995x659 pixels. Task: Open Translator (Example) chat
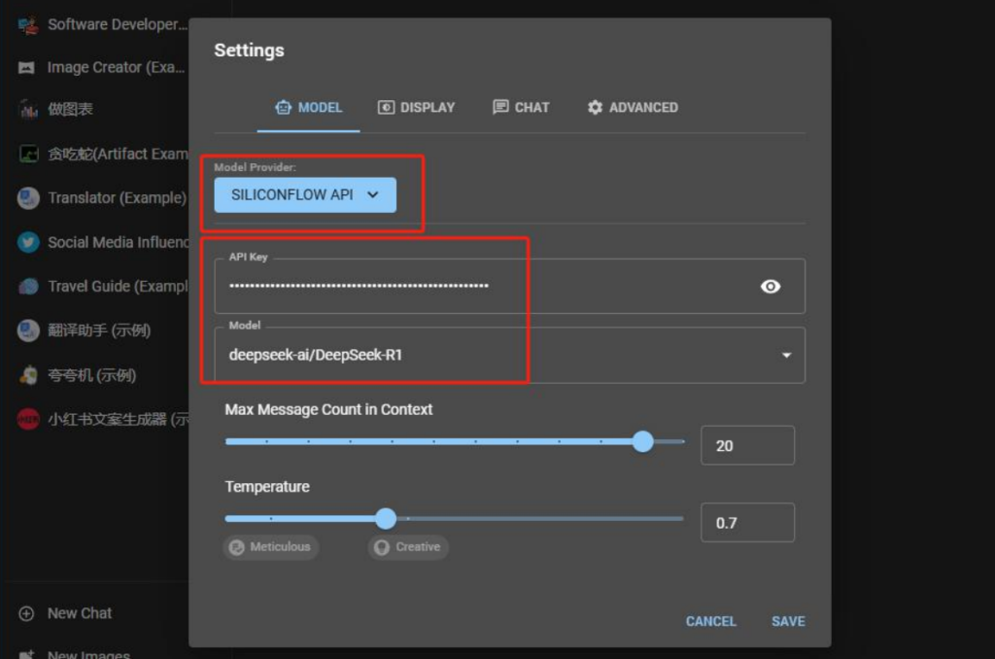101,198
